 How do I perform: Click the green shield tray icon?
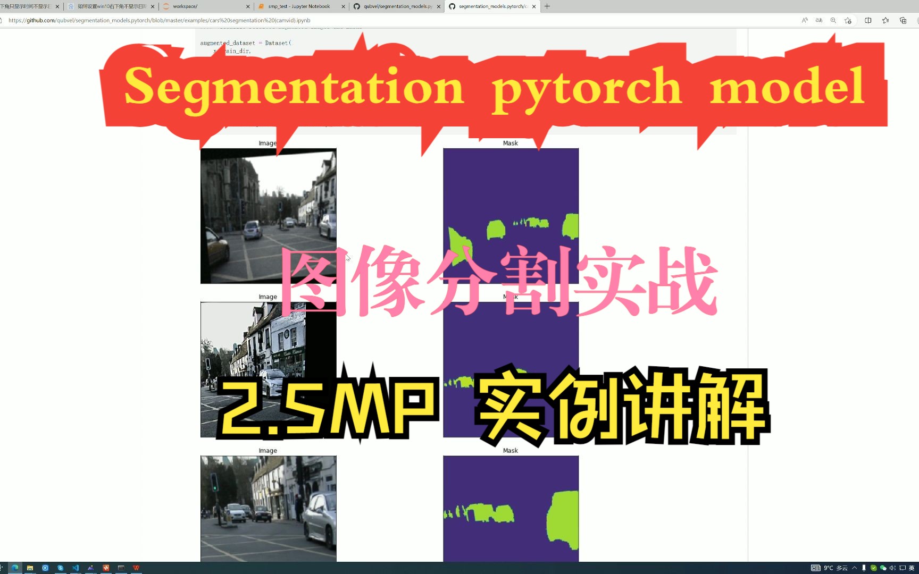(x=874, y=568)
